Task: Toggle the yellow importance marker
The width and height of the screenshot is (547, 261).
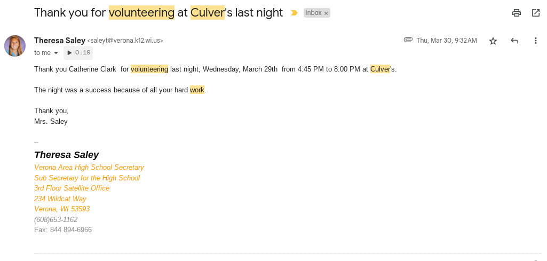Action: coord(294,13)
